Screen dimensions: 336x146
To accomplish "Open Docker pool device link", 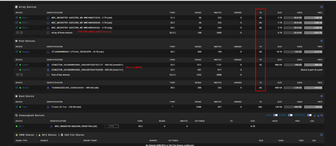I will (x=26, y=87).
